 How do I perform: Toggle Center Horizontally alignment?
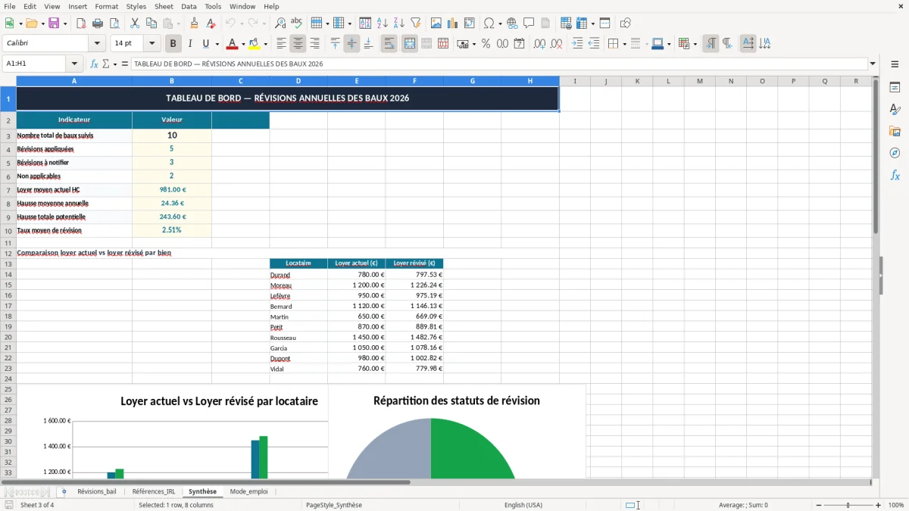click(x=298, y=44)
